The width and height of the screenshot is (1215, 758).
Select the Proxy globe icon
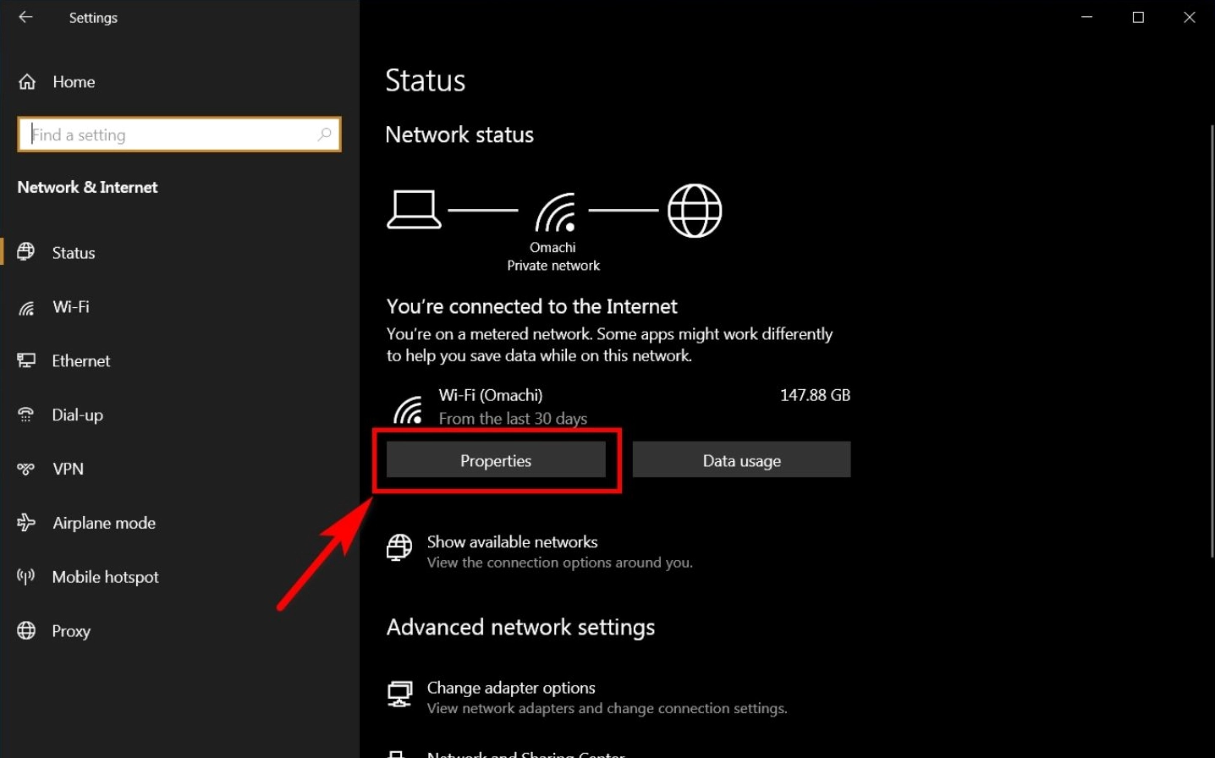tap(25, 630)
